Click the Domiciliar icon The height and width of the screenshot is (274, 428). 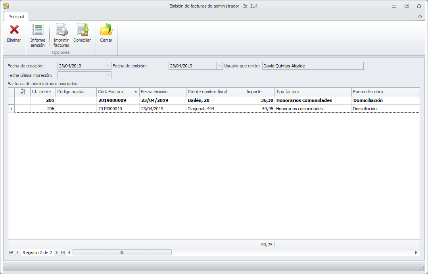point(82,29)
